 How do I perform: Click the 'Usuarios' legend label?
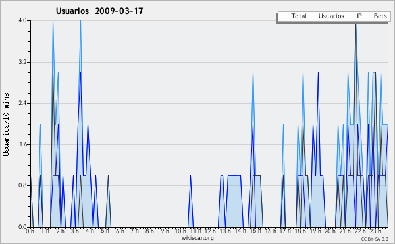point(331,16)
